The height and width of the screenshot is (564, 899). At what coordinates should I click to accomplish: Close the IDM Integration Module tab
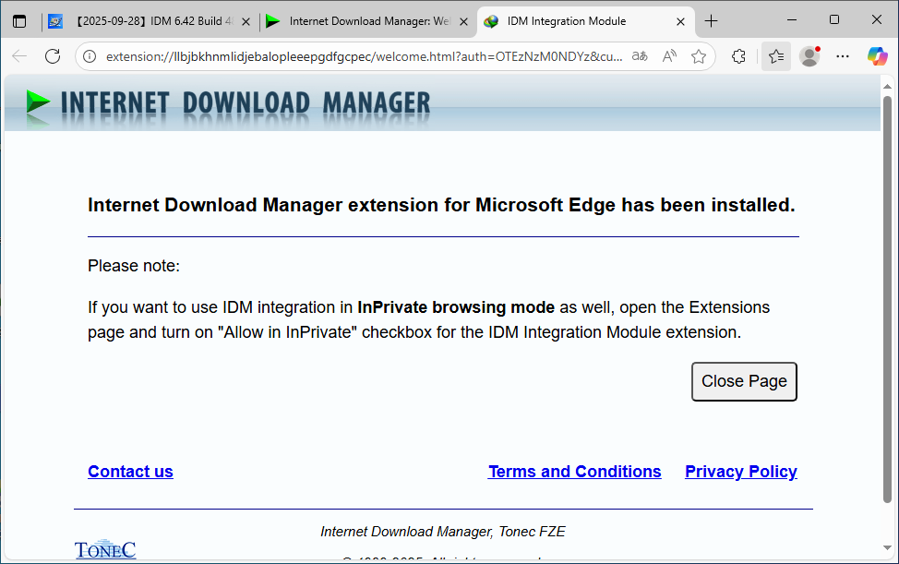(x=681, y=21)
